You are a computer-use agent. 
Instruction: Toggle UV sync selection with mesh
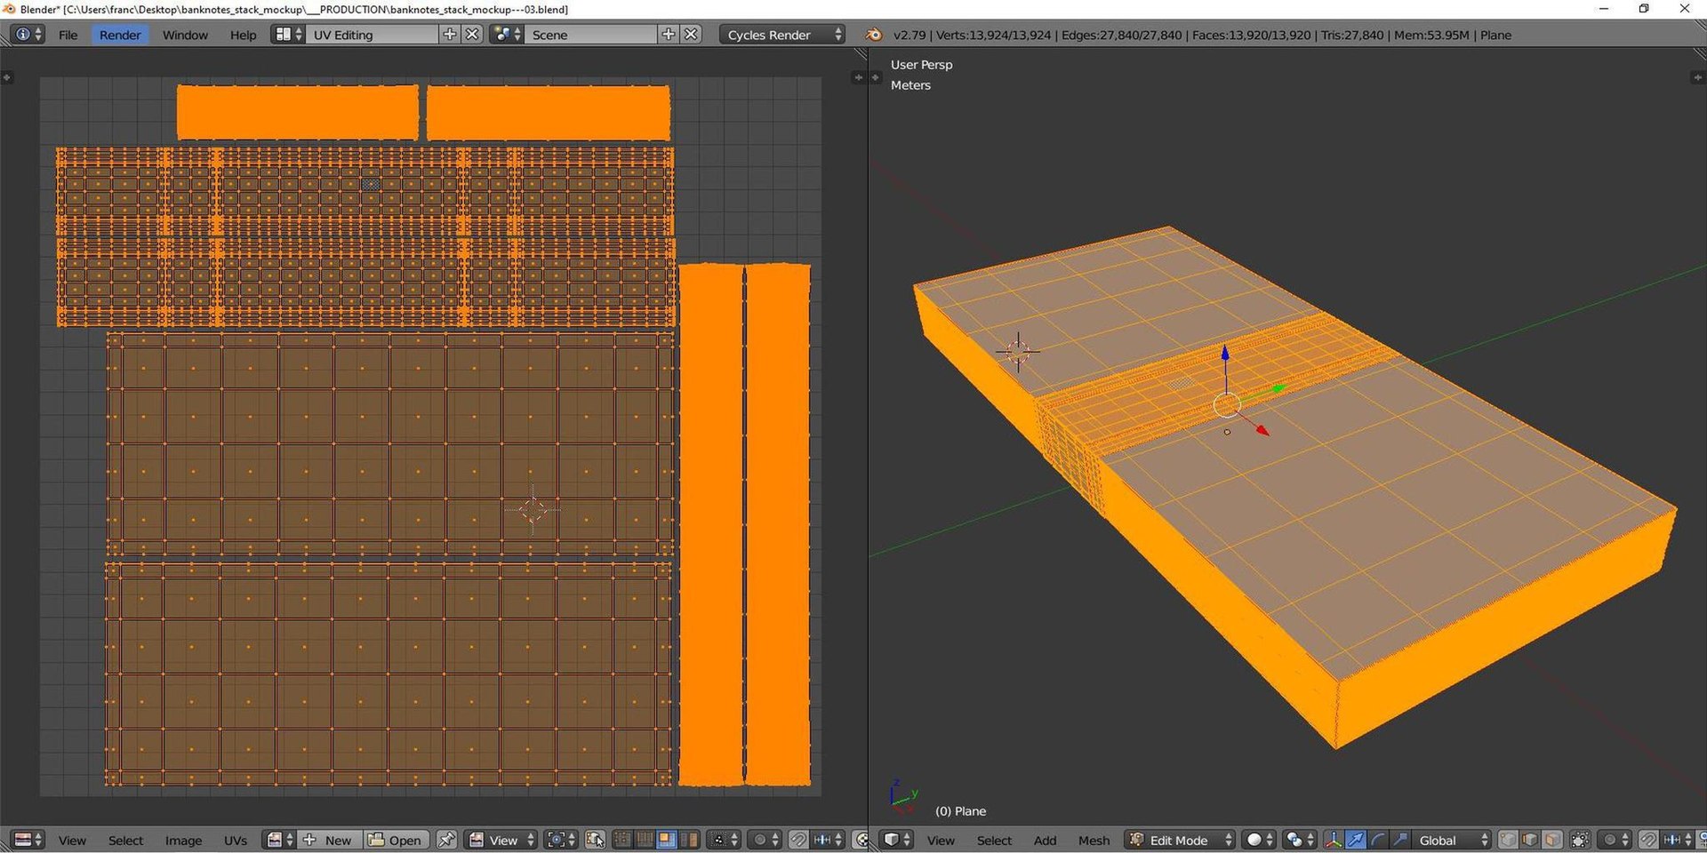point(595,840)
